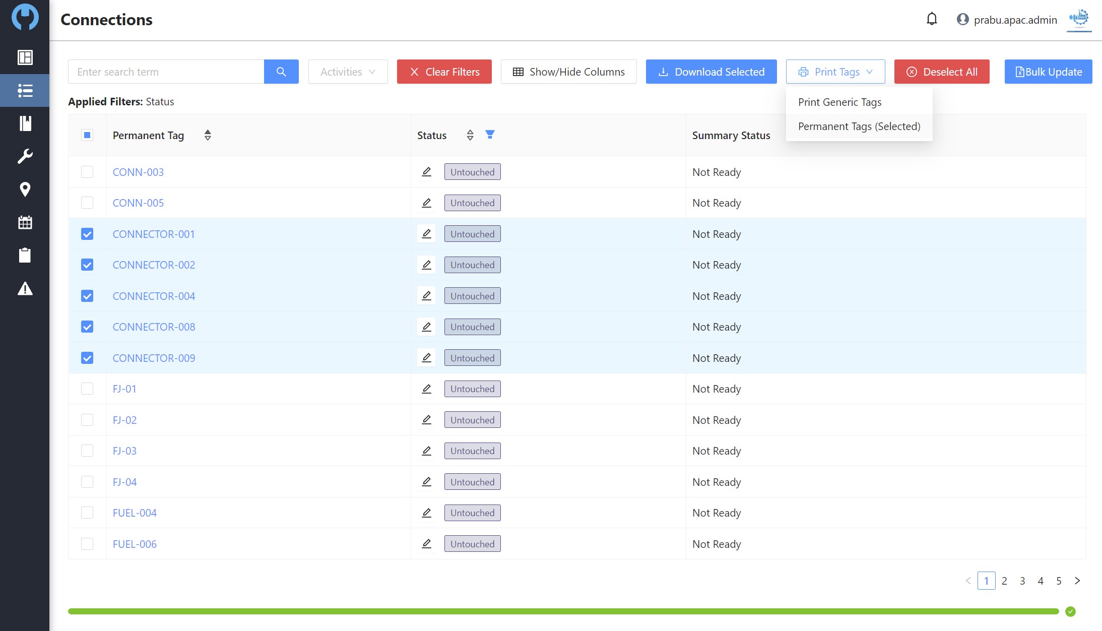Go to previous page arrow
1102x631 pixels.
(968, 581)
